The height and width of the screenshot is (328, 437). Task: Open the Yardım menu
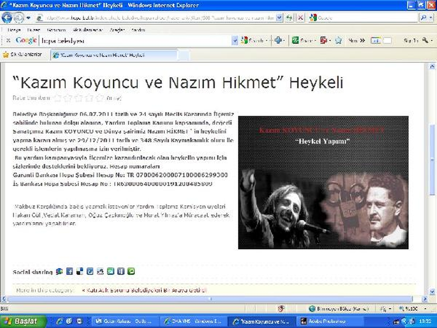138,30
